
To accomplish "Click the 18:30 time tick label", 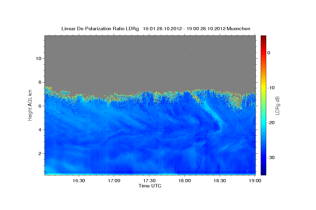I will [220, 181].
